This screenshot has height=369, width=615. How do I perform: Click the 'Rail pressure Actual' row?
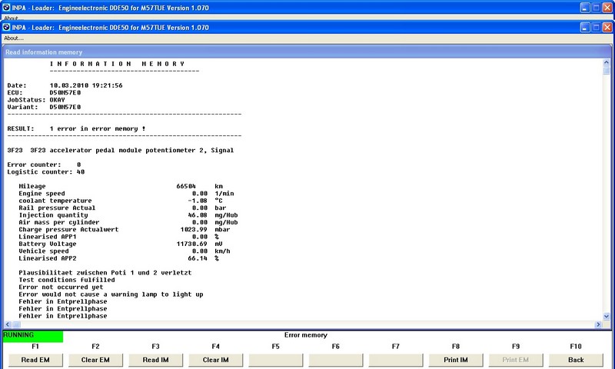tap(122, 208)
